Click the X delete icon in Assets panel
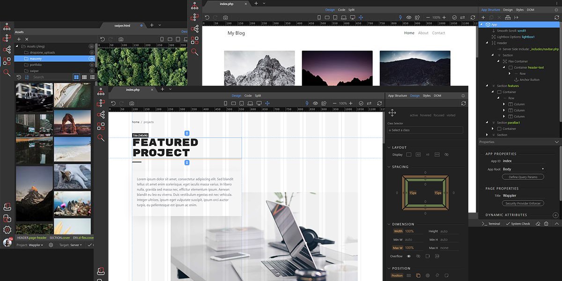The height and width of the screenshot is (281, 562). pyautogui.click(x=27, y=39)
